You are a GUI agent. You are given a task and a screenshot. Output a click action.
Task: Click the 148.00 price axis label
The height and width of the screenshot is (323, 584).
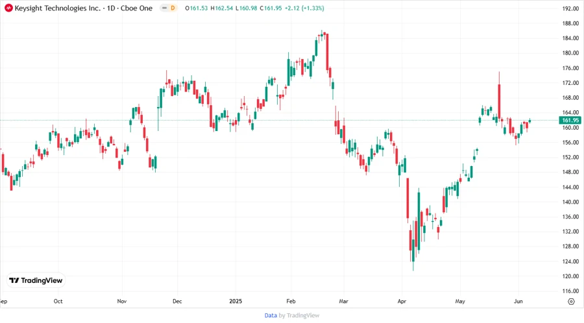[x=570, y=172]
